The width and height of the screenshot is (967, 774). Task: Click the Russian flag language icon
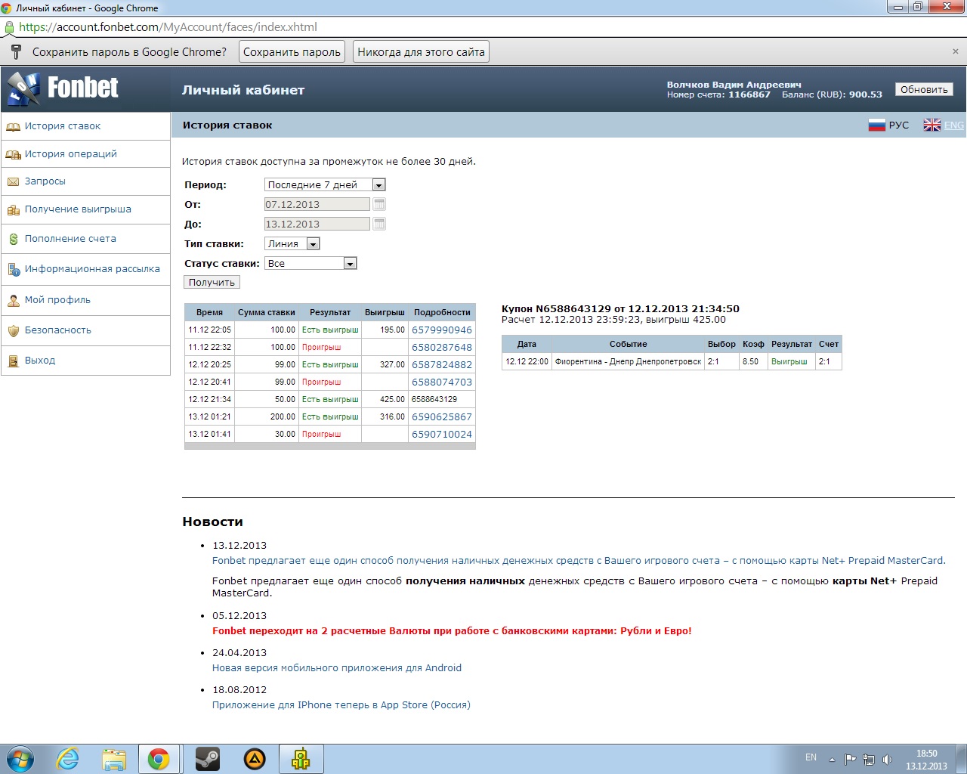(x=876, y=125)
